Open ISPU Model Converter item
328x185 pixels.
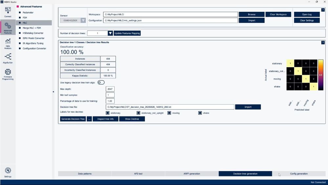33,38
